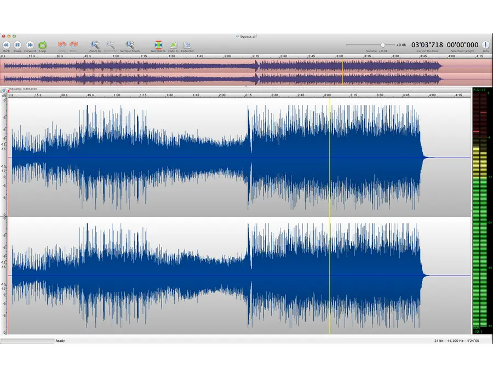
Task: Click the dB label at ruler corner
Action: [x=4, y=95]
